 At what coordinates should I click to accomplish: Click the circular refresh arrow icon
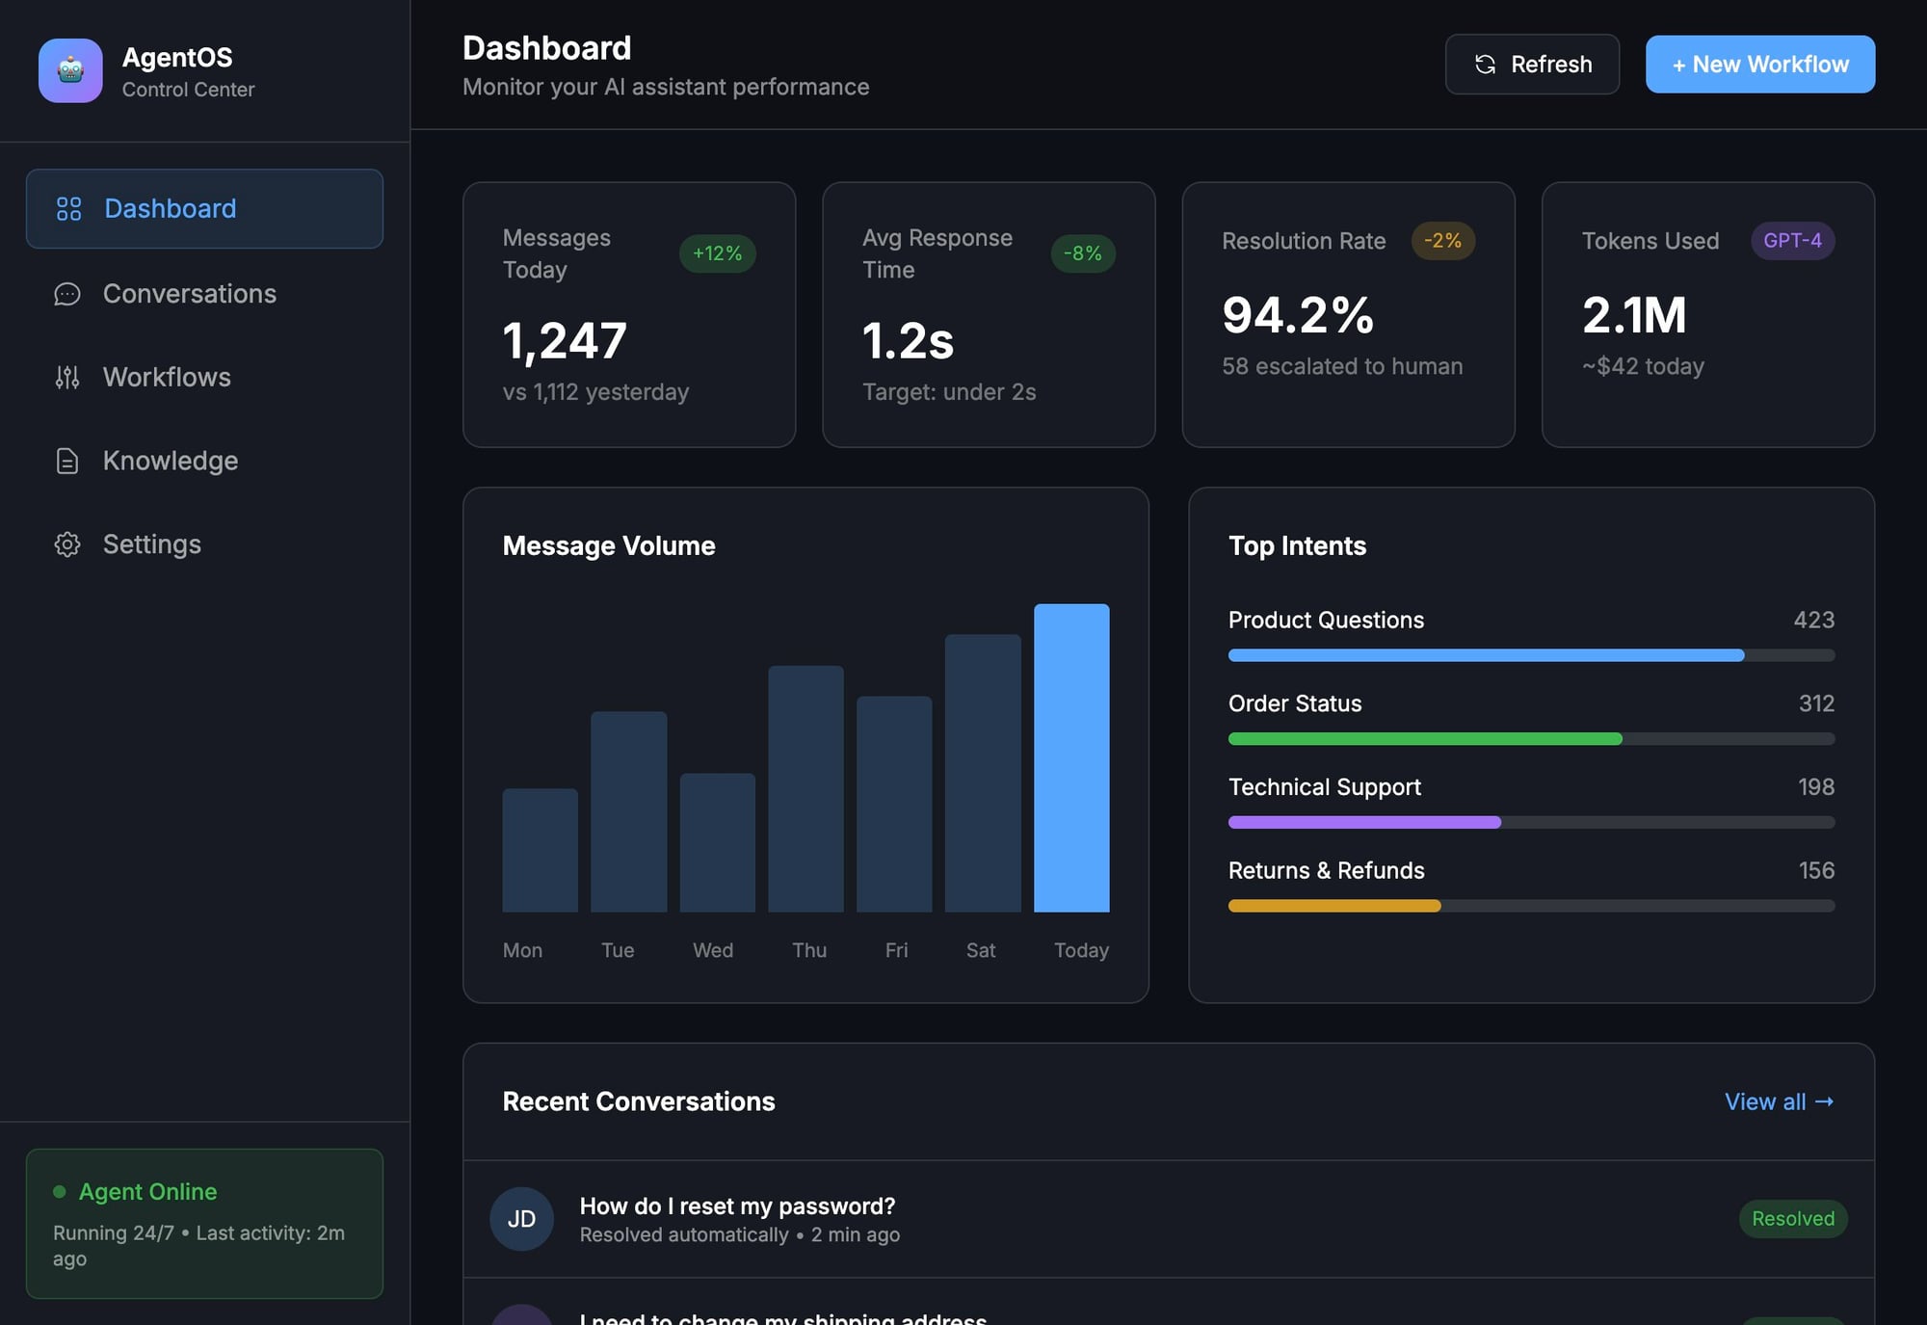point(1483,64)
